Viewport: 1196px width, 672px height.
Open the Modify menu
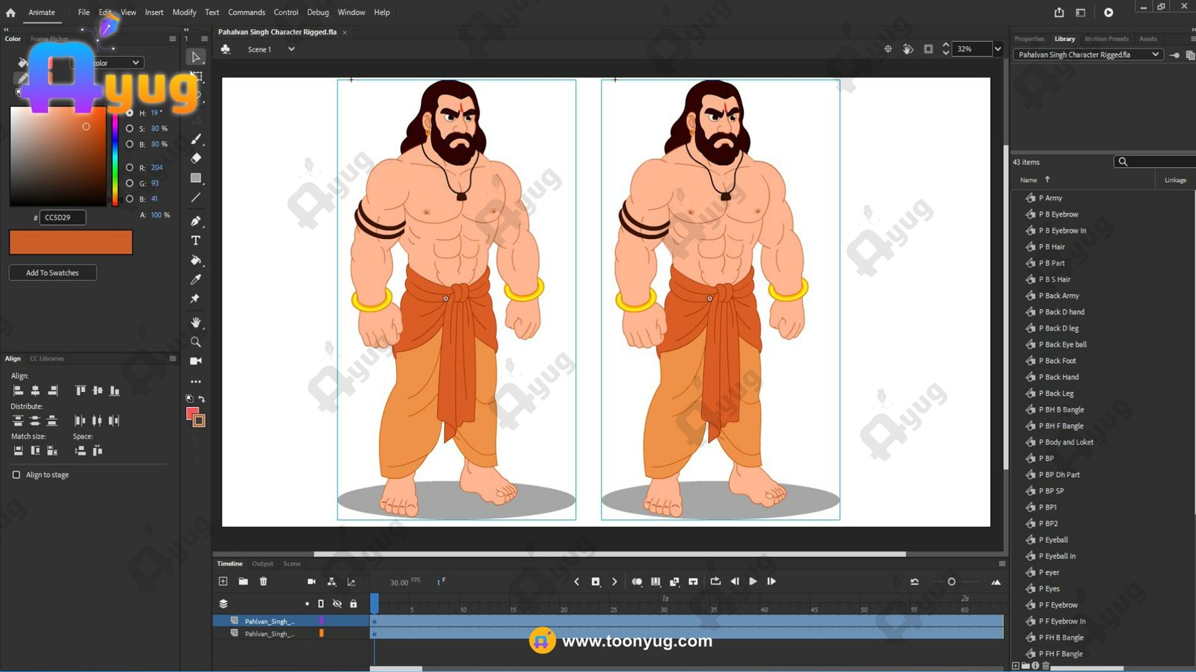(x=184, y=12)
